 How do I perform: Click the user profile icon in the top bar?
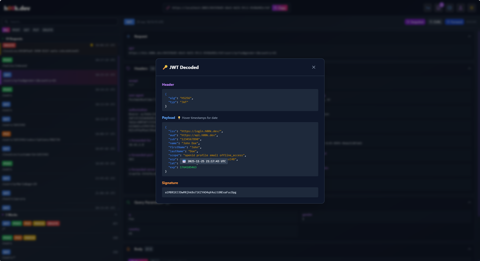(x=460, y=8)
